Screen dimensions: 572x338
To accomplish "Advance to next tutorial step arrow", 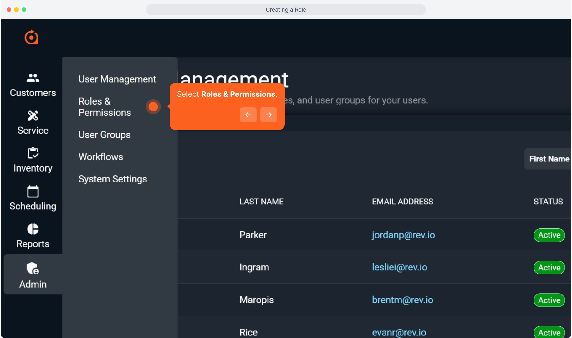I will click(x=268, y=115).
